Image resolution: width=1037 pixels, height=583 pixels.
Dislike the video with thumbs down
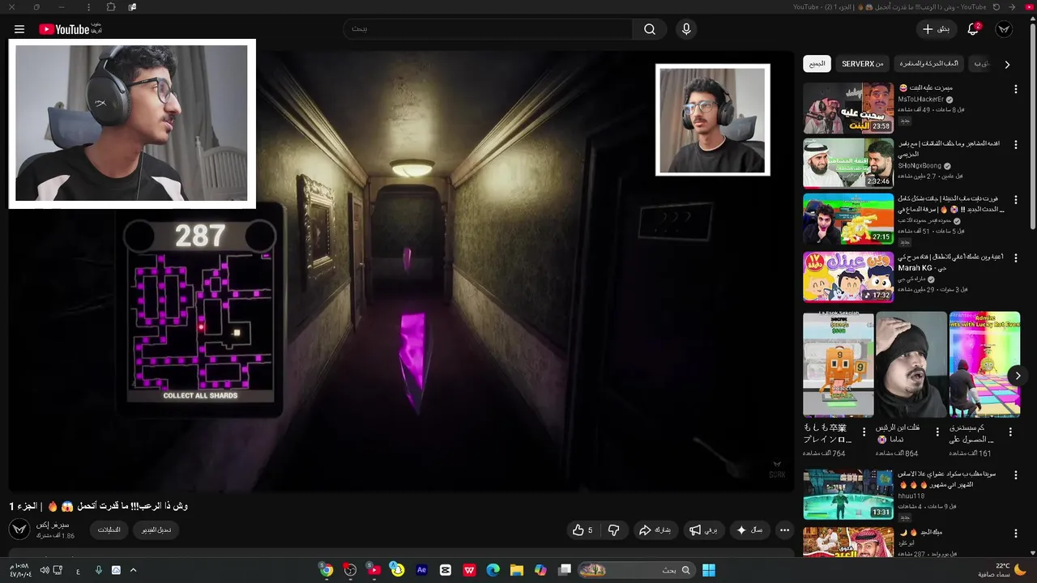point(613,530)
